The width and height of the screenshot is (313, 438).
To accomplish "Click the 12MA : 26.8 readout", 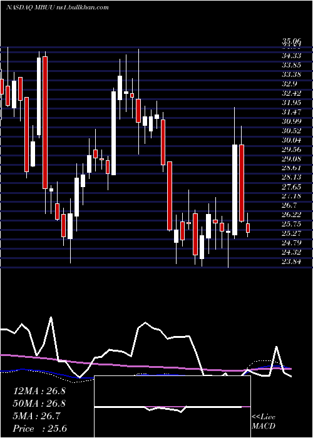I will (x=39, y=391).
